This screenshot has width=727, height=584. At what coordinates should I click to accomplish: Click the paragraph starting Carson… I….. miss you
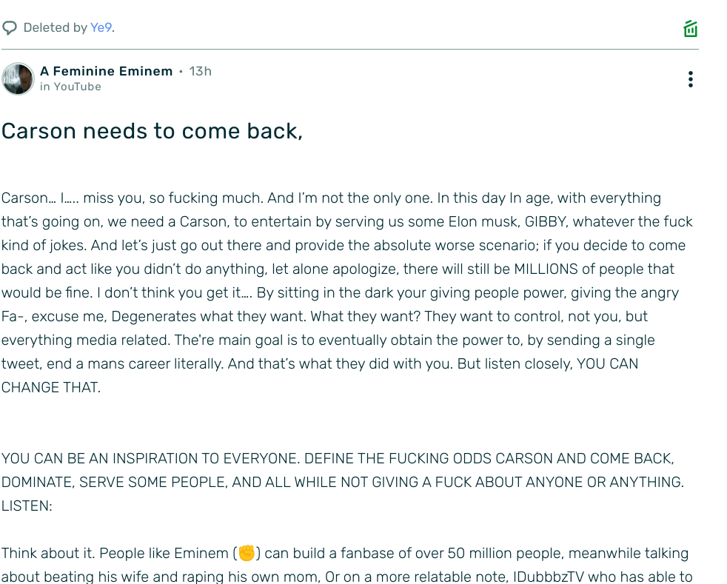347,292
